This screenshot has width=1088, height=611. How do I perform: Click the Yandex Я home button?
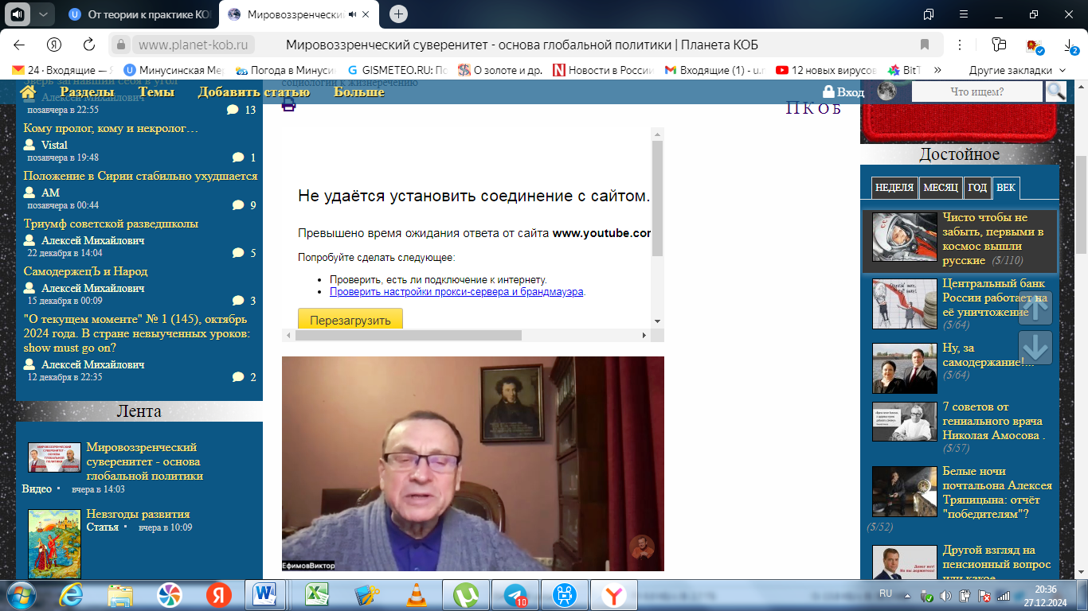(x=54, y=45)
